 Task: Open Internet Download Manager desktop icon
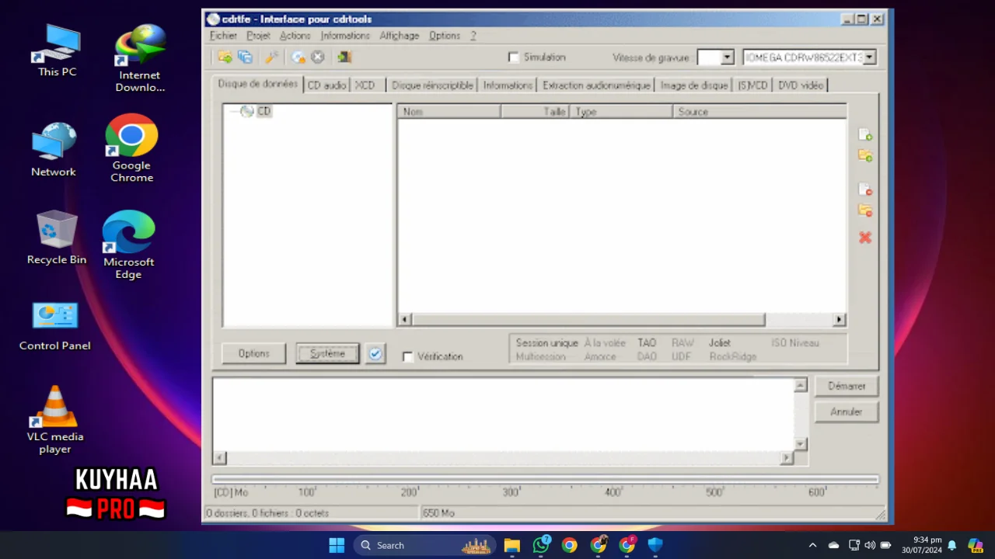pos(140,58)
